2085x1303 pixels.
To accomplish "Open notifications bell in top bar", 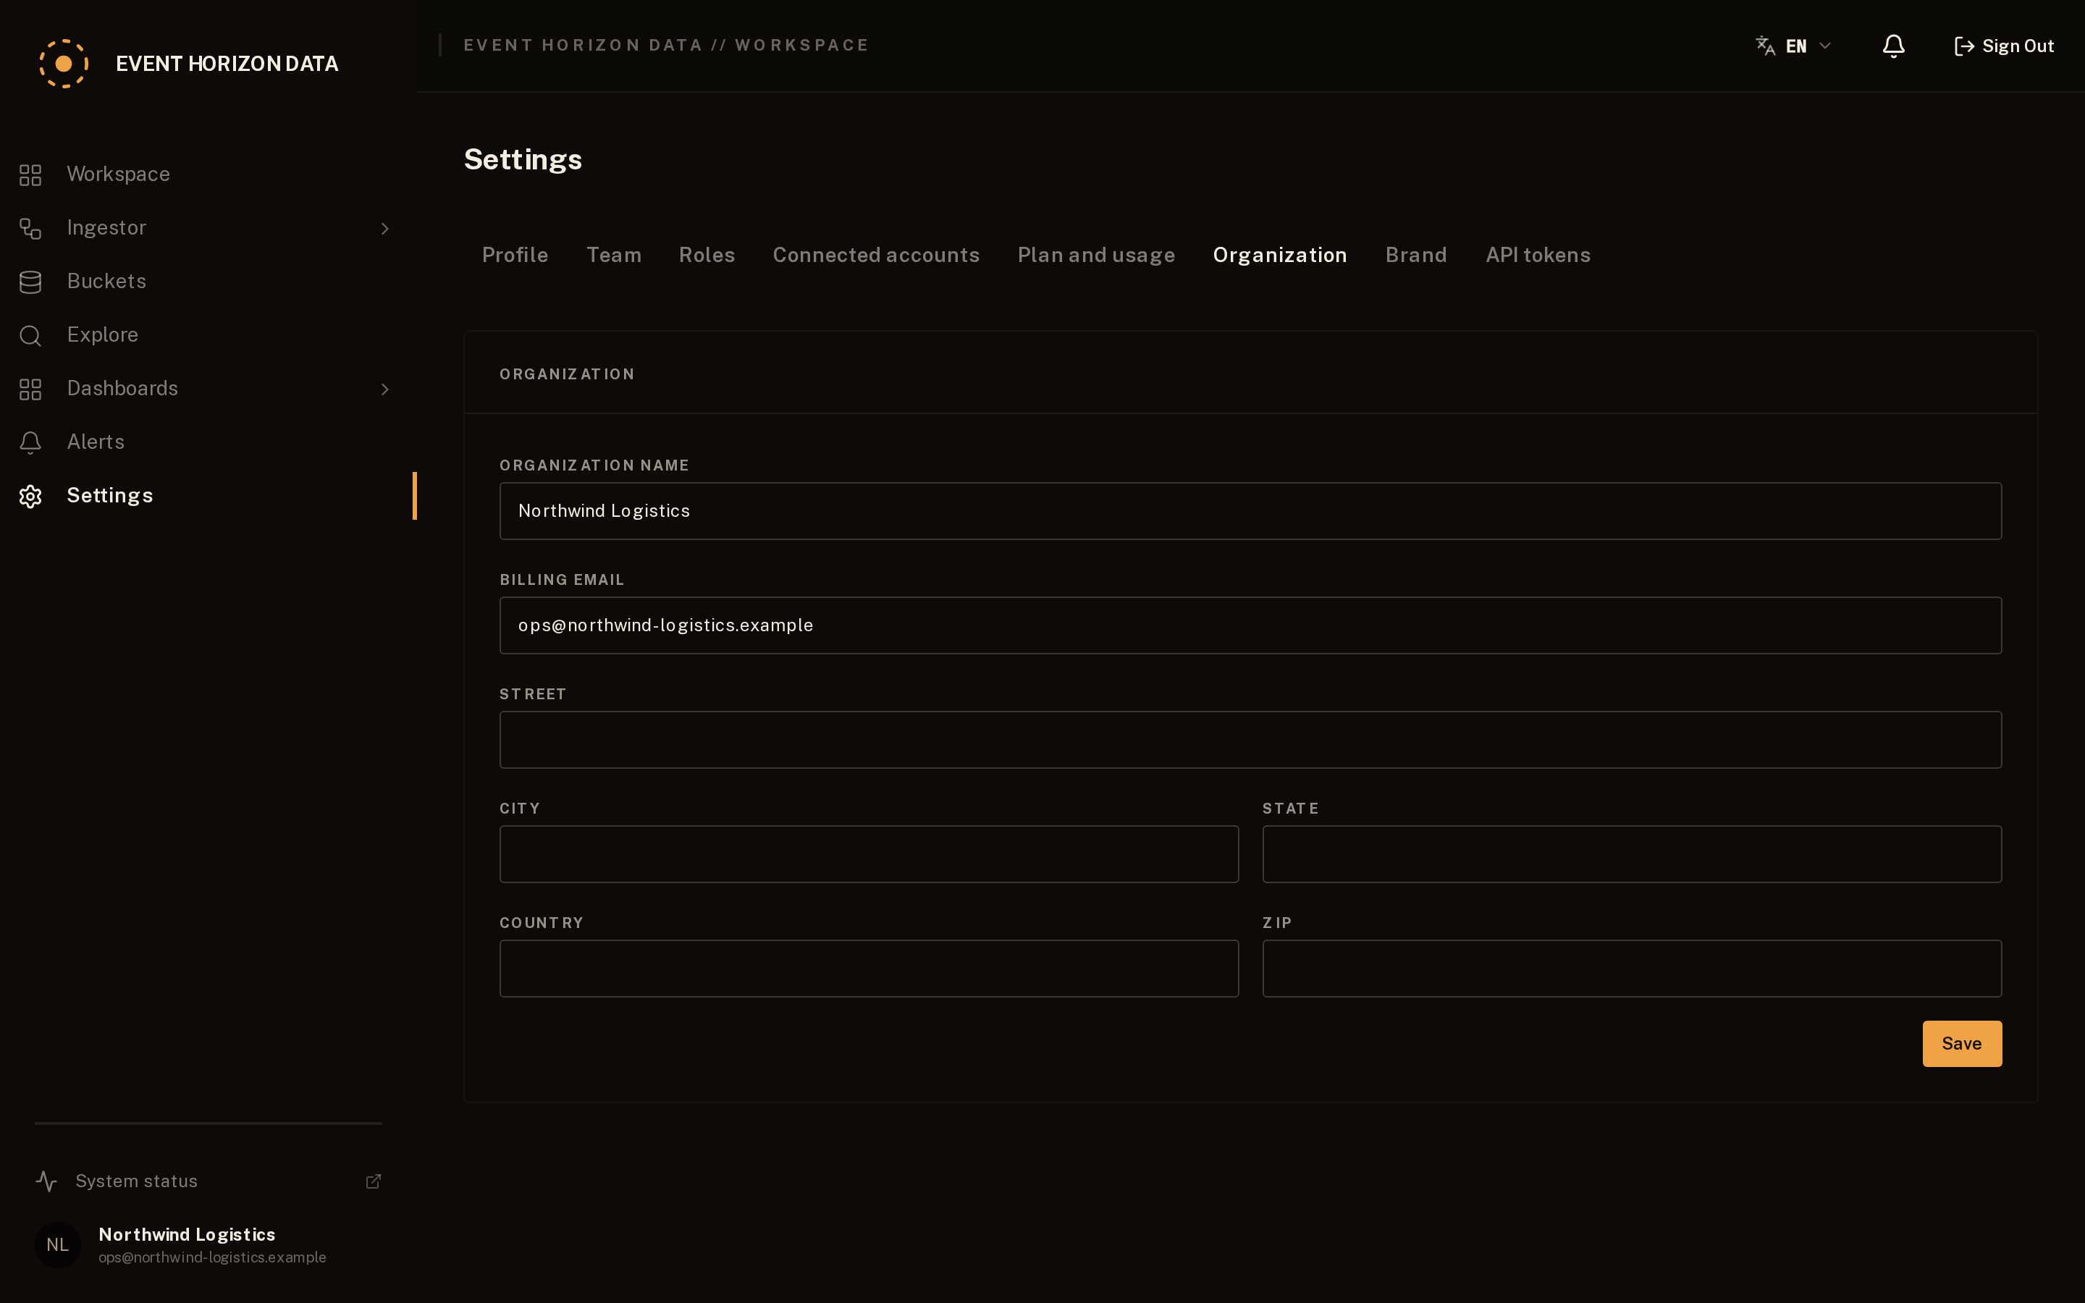I will 1893,46.
